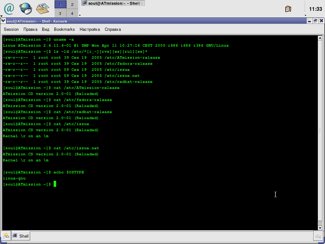The width and height of the screenshot is (325, 244).
Task: Switch to virtual desktop 4
Action: coord(72,13)
